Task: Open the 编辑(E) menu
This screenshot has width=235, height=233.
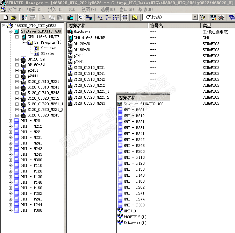Action: [34, 9]
